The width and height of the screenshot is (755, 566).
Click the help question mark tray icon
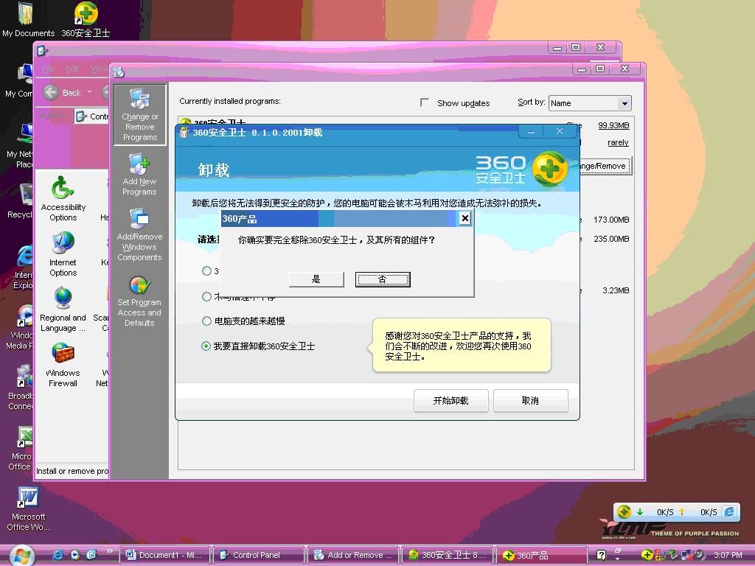point(601,555)
